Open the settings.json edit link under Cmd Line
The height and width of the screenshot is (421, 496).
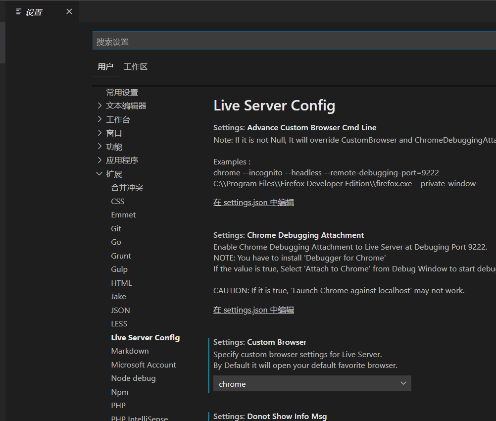(253, 202)
